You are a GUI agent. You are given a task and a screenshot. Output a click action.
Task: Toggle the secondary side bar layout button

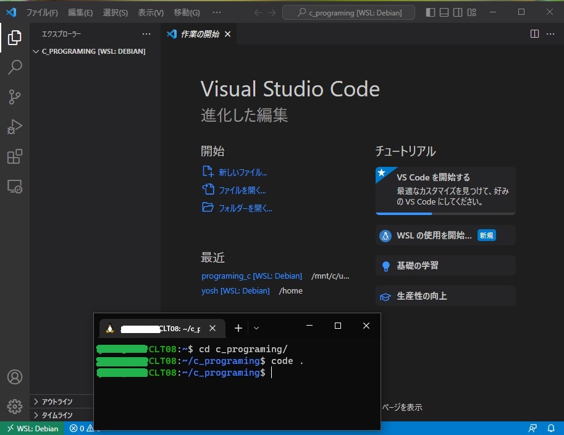click(457, 12)
